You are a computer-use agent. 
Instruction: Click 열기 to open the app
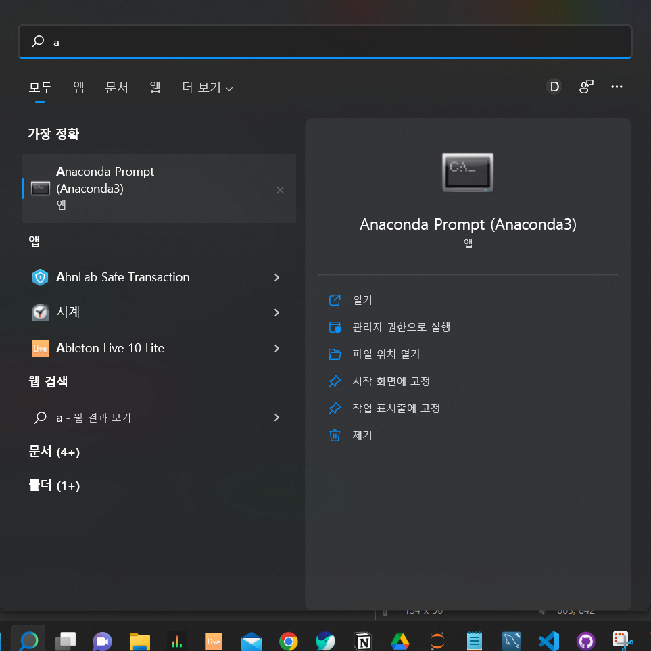pos(362,300)
